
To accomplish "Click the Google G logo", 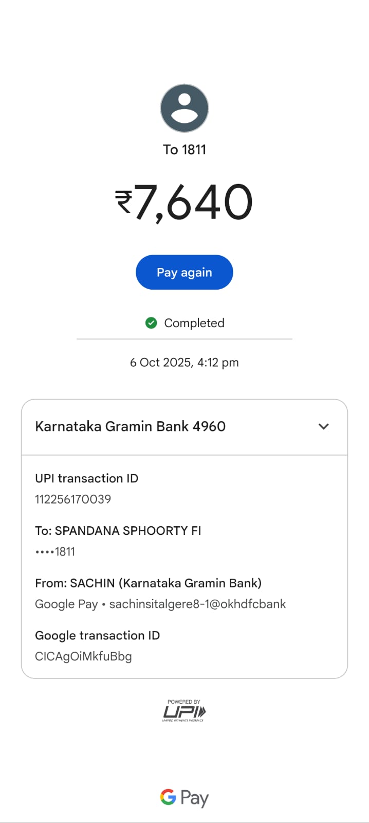I will click(168, 797).
